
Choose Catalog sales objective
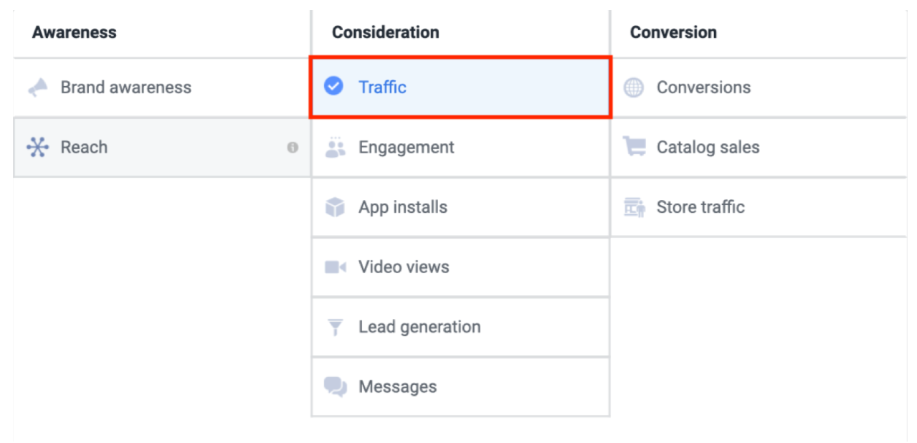point(708,148)
